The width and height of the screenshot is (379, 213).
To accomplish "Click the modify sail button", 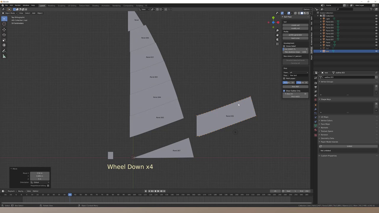I will pos(296,28).
